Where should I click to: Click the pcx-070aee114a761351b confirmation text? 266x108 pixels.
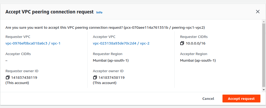click(x=145, y=27)
